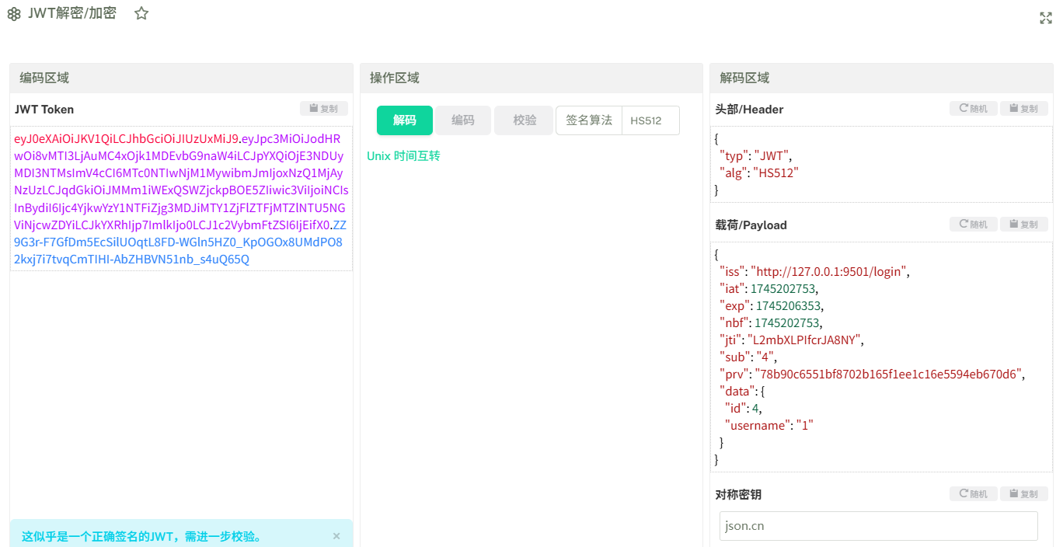Viewport: 1063px width, 547px height.
Task: Generate a random 对称密钥
Action: coord(973,494)
